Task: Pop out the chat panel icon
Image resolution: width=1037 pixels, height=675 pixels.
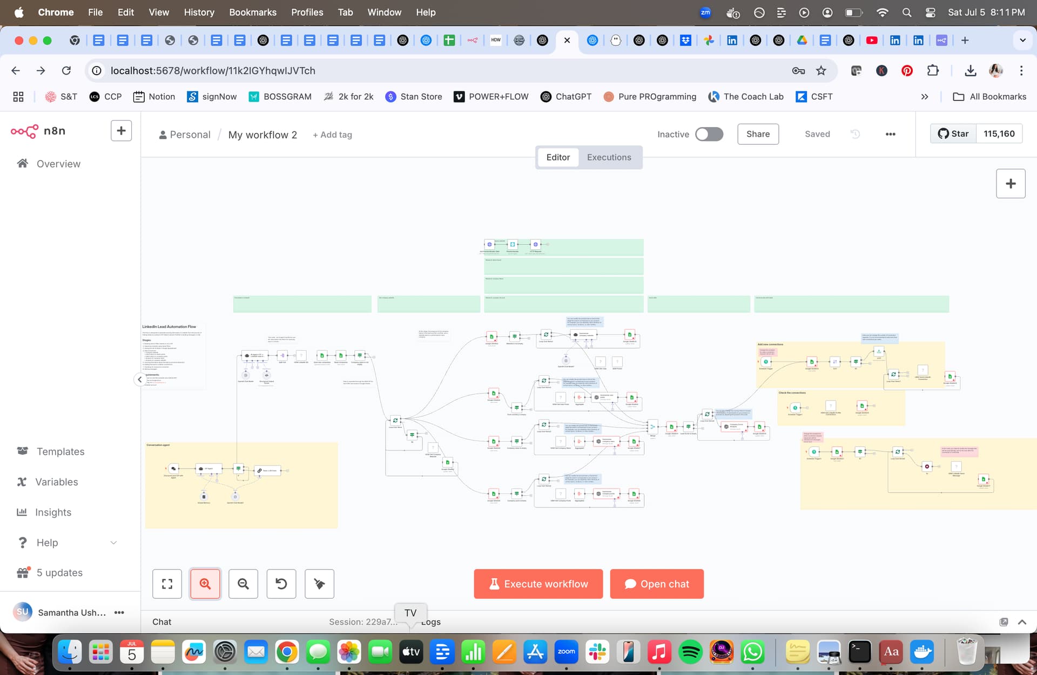Action: pyautogui.click(x=1004, y=622)
